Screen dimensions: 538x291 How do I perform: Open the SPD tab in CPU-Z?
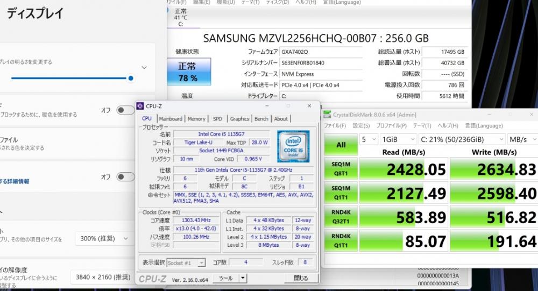pos(217,119)
